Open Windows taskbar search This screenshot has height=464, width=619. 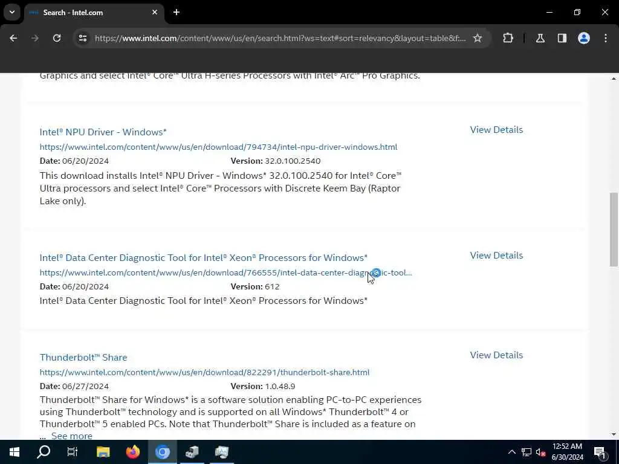[x=44, y=452]
